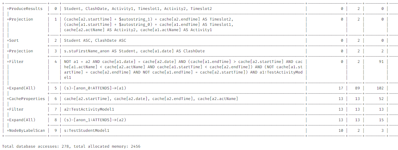Click the s:TestStudentModel1 details text

86,130
